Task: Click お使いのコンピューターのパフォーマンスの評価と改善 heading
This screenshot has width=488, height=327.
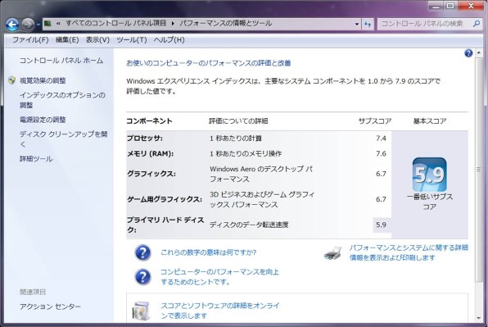Action: (209, 63)
